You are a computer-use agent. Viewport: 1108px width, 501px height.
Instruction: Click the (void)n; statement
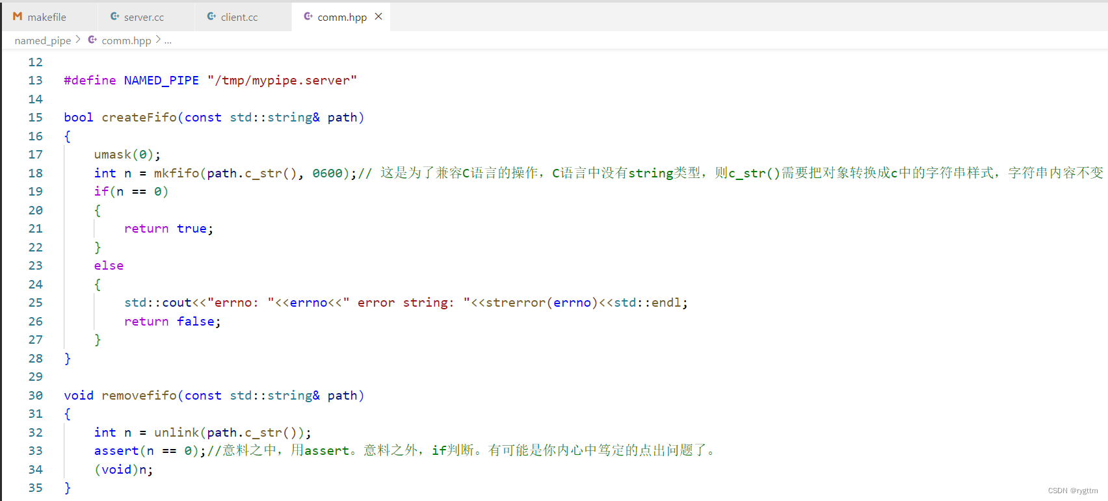click(124, 470)
